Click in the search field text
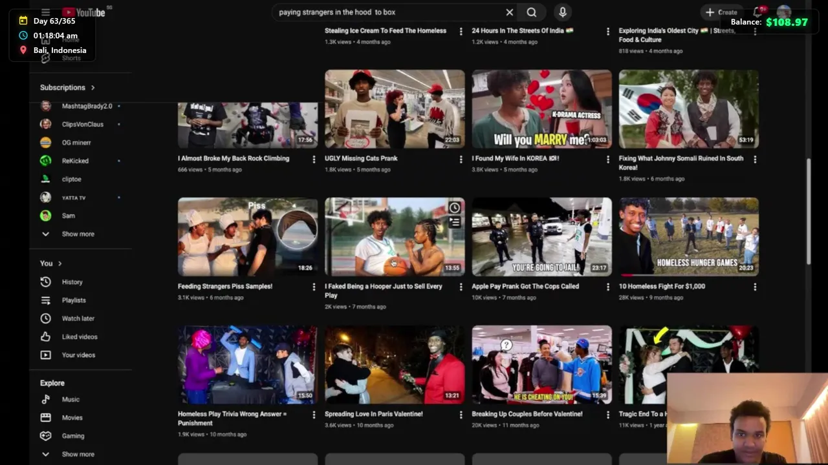 [337, 12]
